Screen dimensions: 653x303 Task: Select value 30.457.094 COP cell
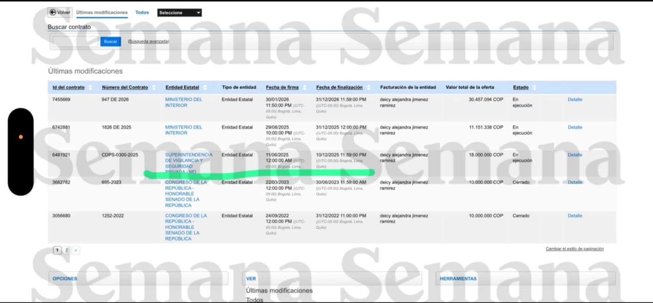click(x=486, y=100)
